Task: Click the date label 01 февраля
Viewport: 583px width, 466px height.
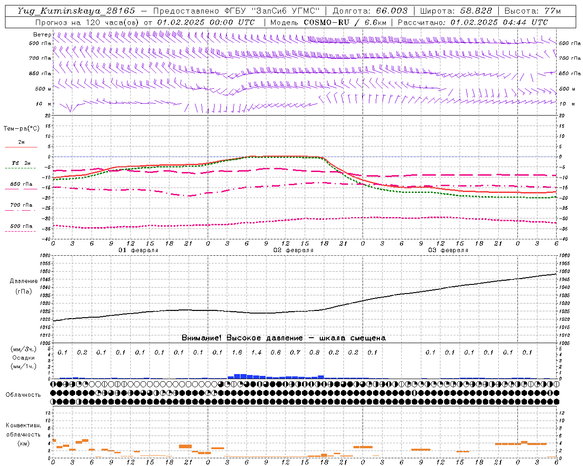Action: [x=138, y=250]
